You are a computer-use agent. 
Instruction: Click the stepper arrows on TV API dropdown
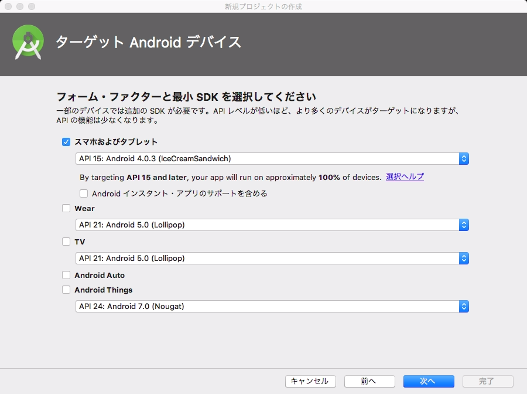click(x=463, y=258)
